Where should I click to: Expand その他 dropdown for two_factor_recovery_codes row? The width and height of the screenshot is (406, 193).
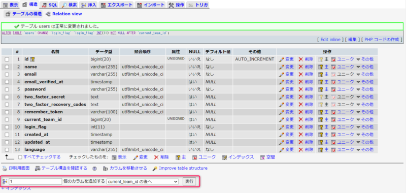[x=365, y=105]
